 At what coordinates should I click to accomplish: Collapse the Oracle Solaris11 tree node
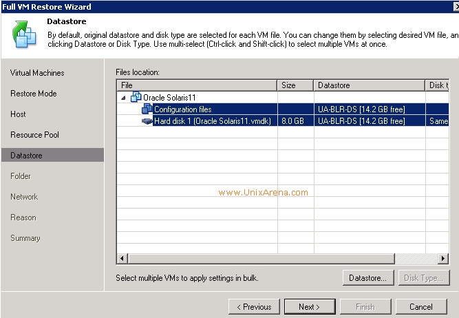point(124,98)
